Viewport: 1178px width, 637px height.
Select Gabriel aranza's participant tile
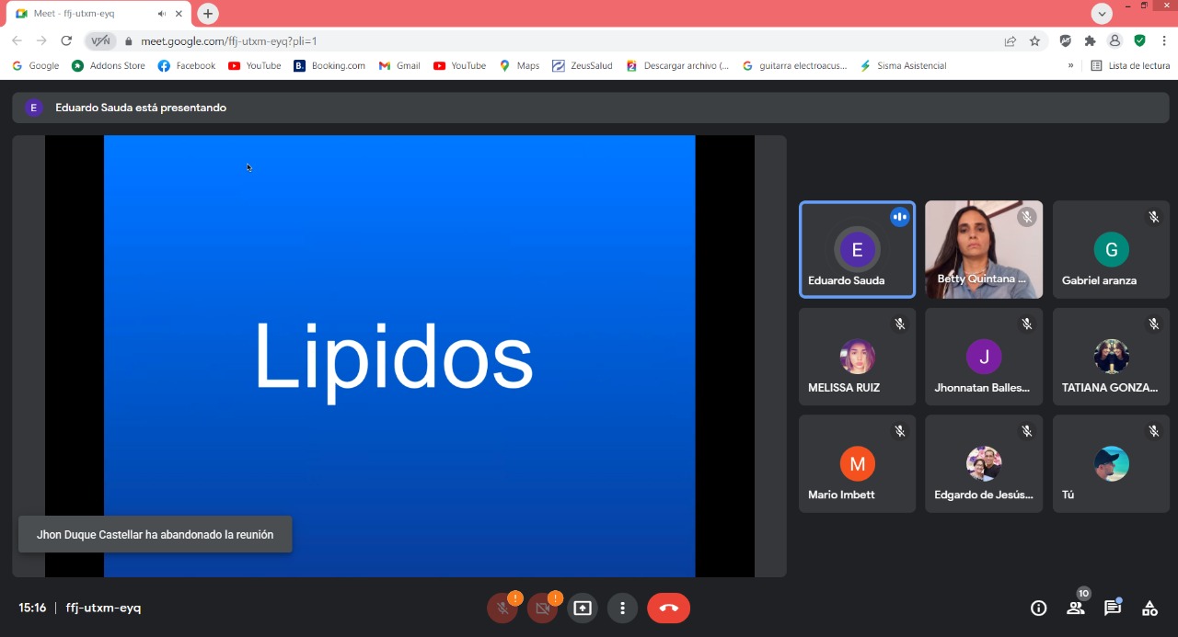pyautogui.click(x=1111, y=249)
